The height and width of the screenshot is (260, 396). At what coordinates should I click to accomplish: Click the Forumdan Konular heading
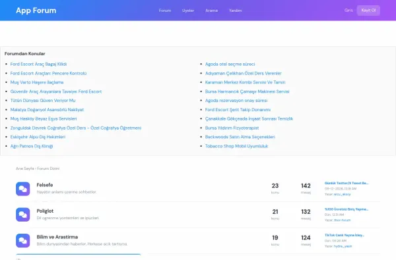[x=25, y=54]
